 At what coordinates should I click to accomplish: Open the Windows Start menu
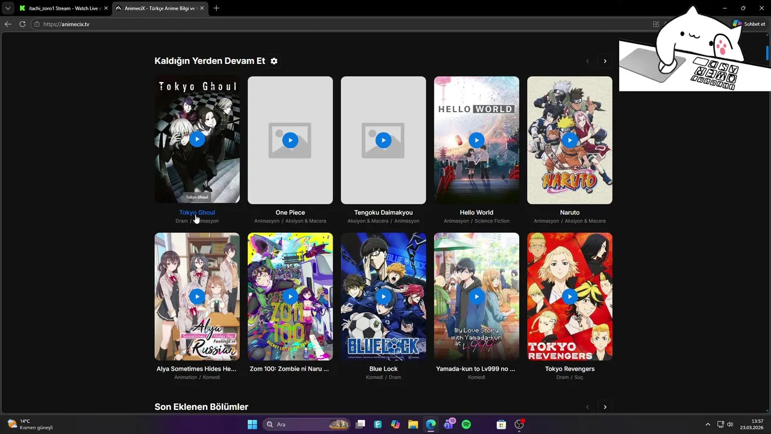tap(252, 424)
